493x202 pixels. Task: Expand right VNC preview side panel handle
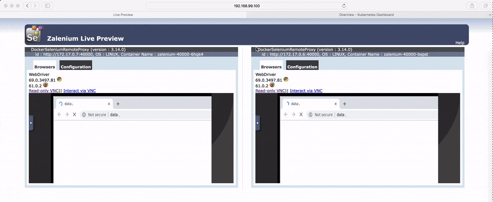click(258, 123)
